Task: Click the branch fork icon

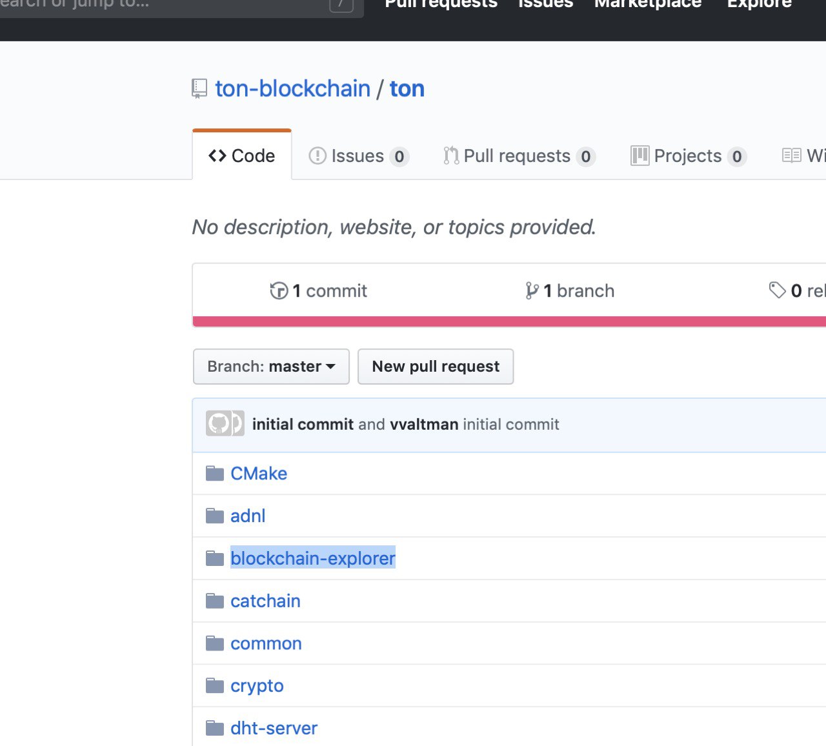Action: pos(532,291)
